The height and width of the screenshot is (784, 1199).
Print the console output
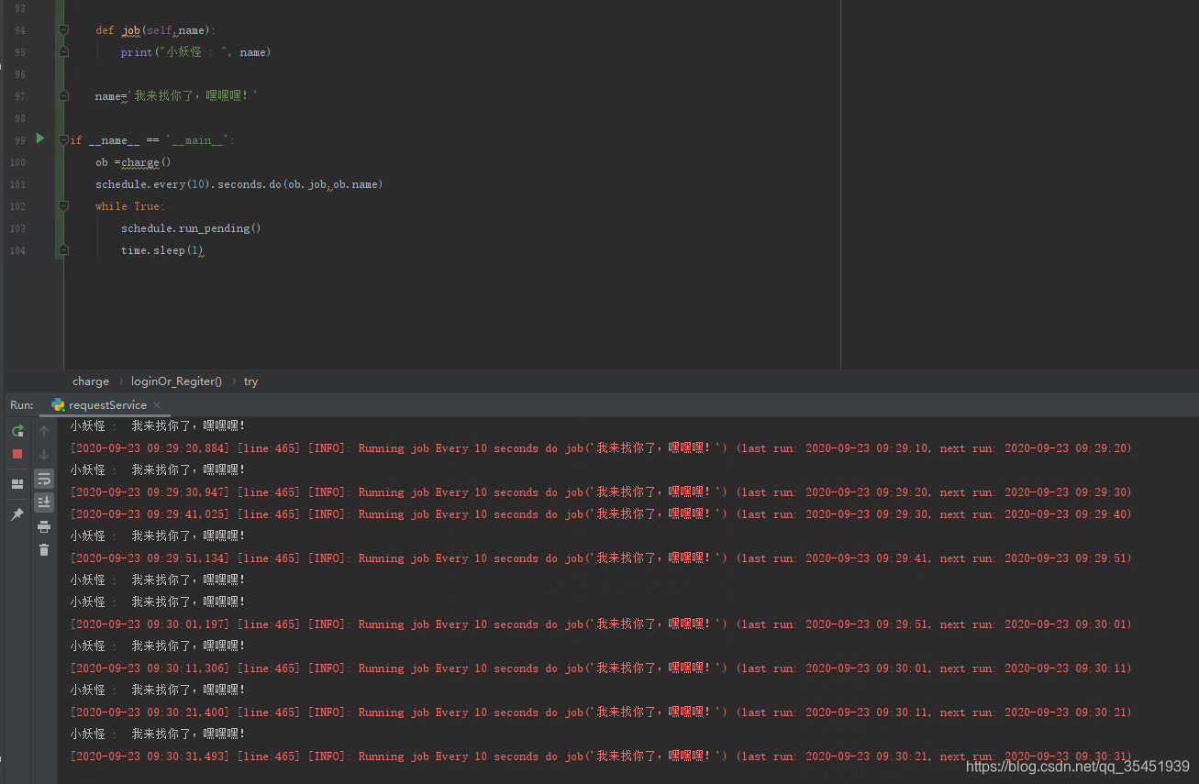[x=43, y=525]
